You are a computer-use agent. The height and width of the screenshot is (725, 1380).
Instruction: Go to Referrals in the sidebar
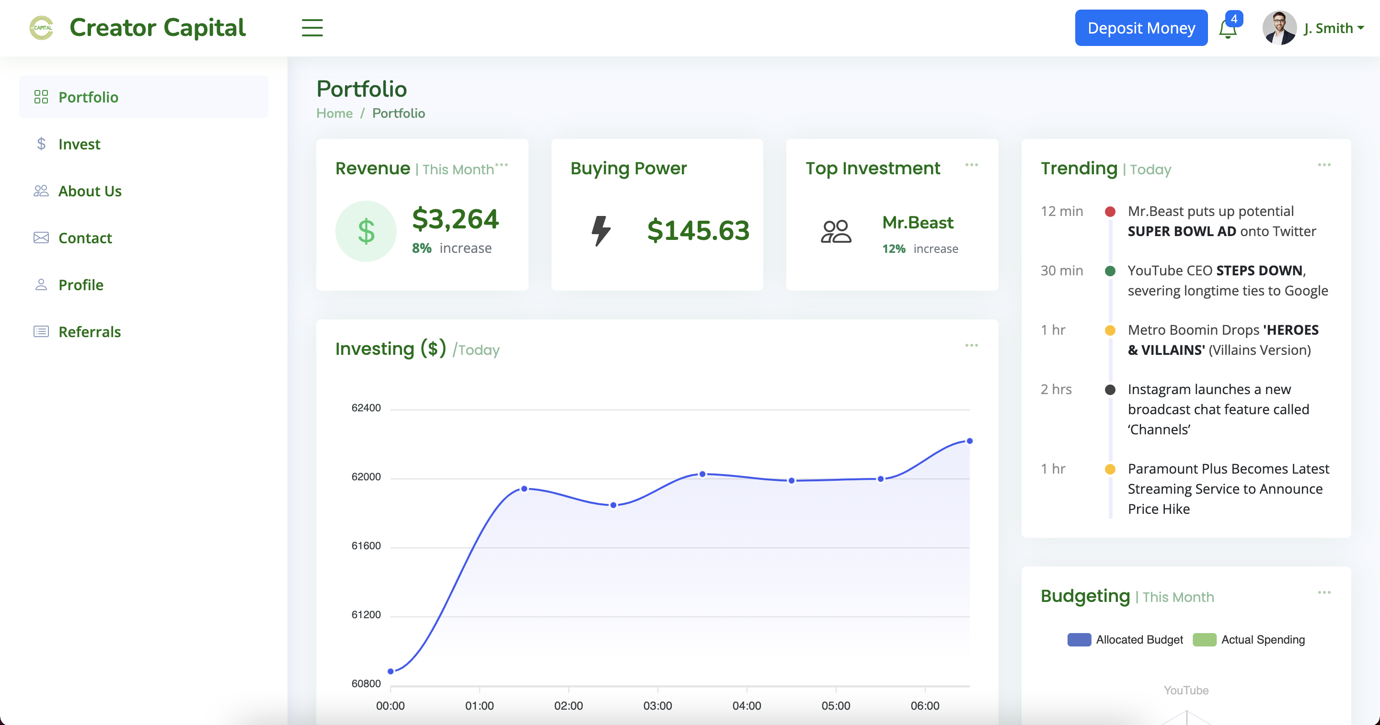pyautogui.click(x=90, y=331)
